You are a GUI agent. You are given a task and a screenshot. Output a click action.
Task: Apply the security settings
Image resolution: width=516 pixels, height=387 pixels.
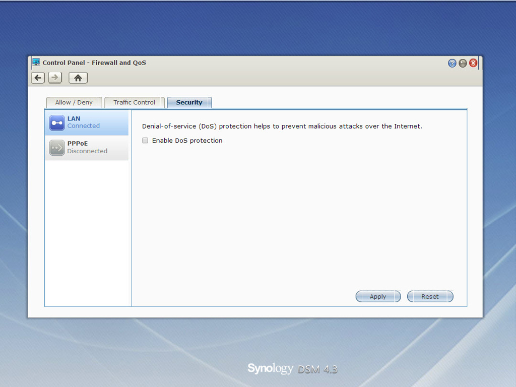click(378, 296)
